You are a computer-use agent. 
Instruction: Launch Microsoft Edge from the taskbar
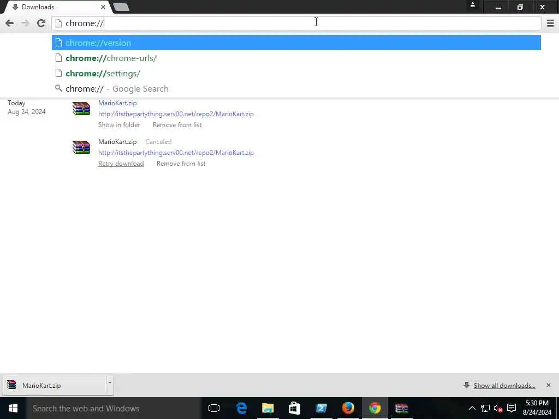point(241,408)
